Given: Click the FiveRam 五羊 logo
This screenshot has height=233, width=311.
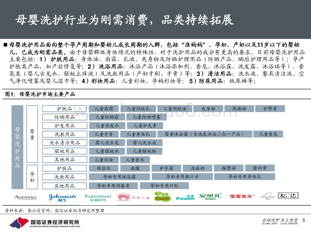Looking at the screenshot, I should [186, 197].
